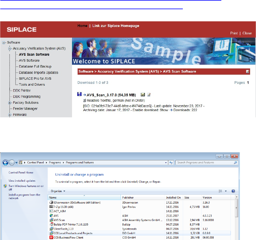Select the 7-Zip icon in the program list
This screenshot has height=240, width=256.
(51, 207)
